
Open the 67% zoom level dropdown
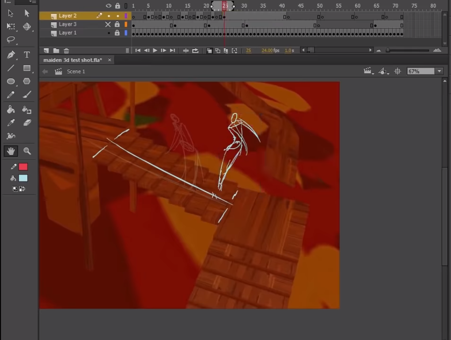(439, 71)
